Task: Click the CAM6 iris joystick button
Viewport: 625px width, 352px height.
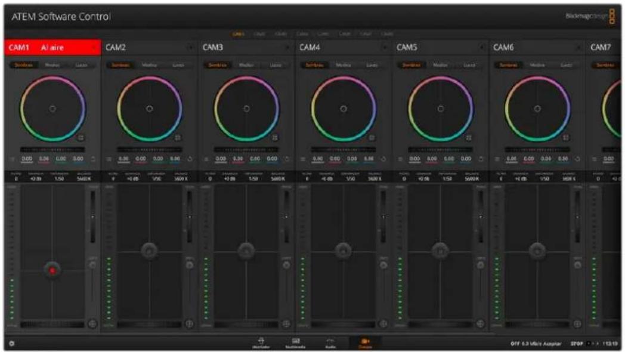Action: pos(537,251)
